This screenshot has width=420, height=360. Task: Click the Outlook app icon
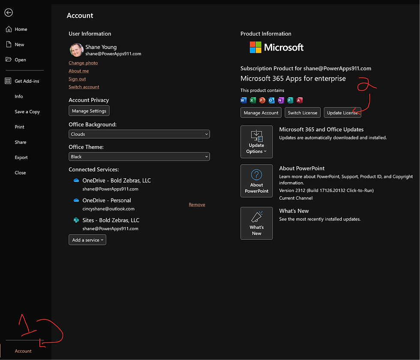(x=272, y=100)
